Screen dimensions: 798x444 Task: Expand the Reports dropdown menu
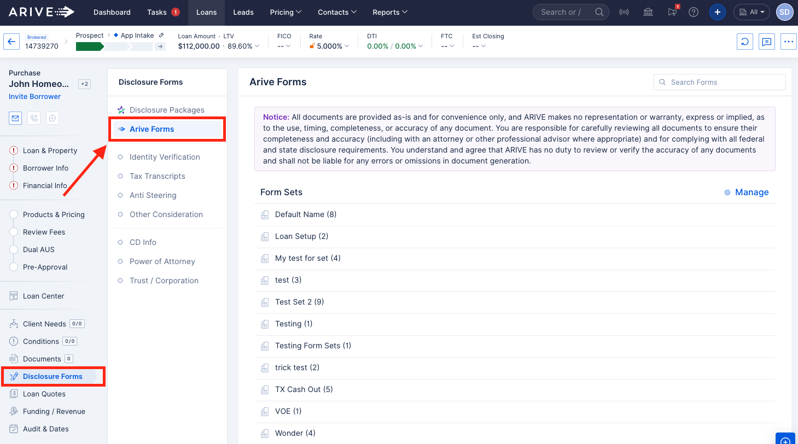point(390,12)
